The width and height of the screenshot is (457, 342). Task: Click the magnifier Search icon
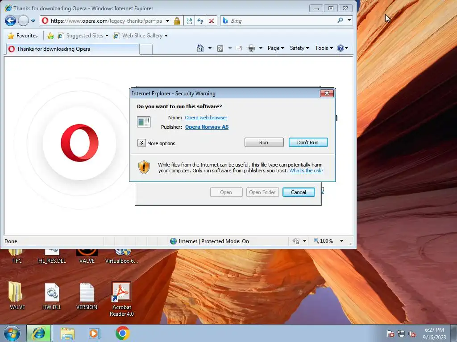[x=340, y=20]
